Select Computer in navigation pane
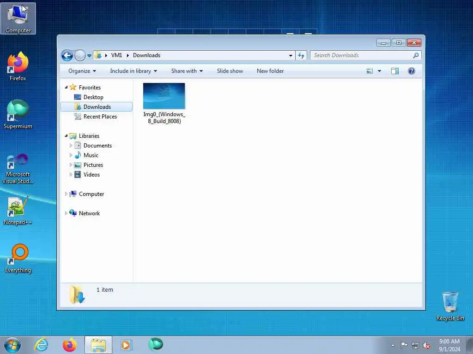This screenshot has width=473, height=354. (x=91, y=194)
